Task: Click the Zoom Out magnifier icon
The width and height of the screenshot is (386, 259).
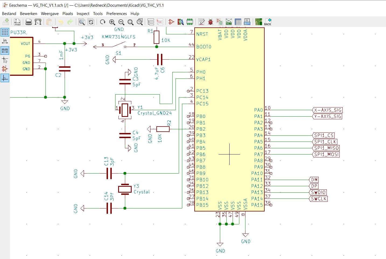Action: [x=121, y=22]
